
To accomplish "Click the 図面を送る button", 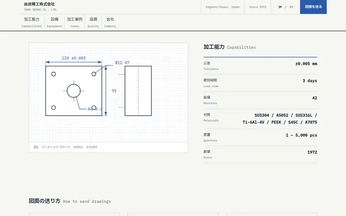I will [x=313, y=7].
